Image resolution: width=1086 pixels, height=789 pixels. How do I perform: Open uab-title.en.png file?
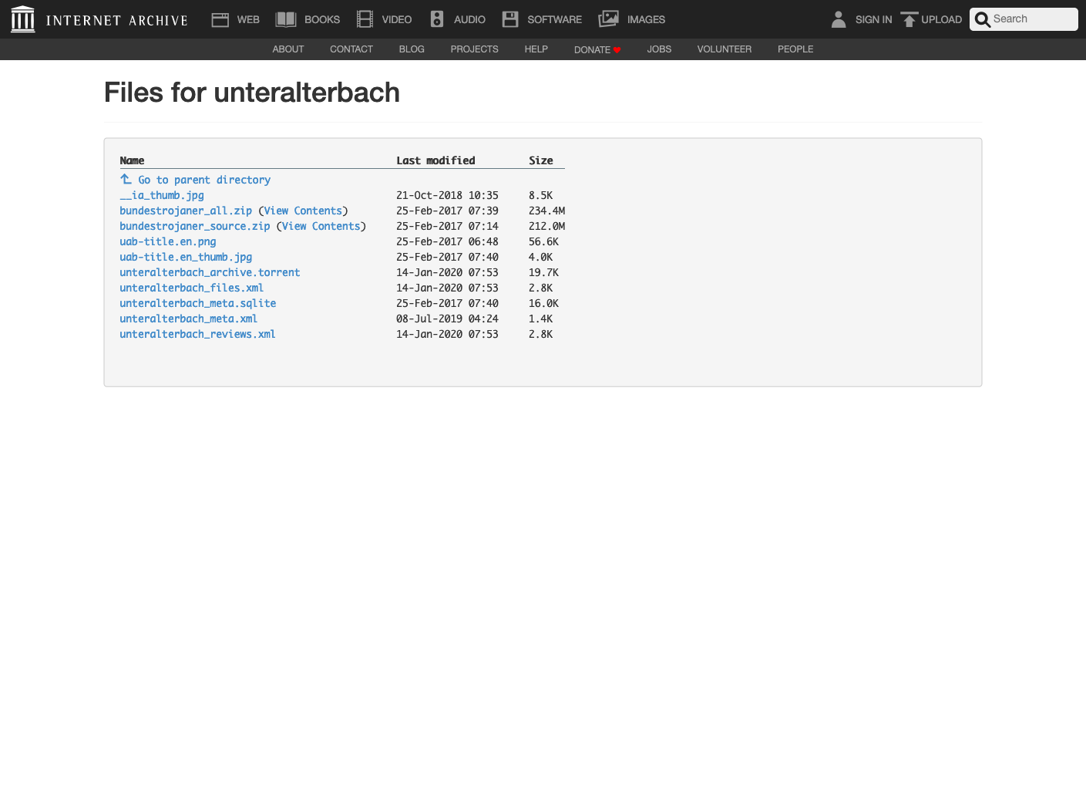point(168,241)
